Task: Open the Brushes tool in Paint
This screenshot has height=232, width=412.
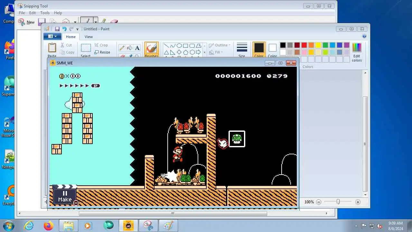Action: click(151, 50)
